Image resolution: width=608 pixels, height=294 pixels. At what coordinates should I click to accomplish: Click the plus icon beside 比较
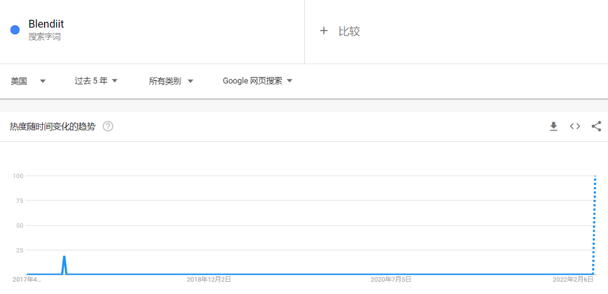pos(323,31)
